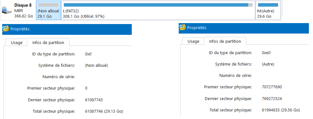This screenshot has height=119, width=313.
Task: Click the first sector value 707277690
Action: point(272,87)
